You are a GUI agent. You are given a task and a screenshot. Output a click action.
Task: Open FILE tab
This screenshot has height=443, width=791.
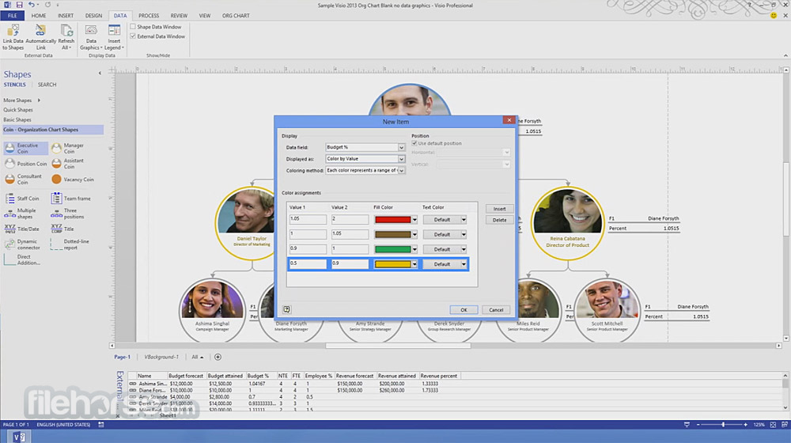click(x=12, y=16)
